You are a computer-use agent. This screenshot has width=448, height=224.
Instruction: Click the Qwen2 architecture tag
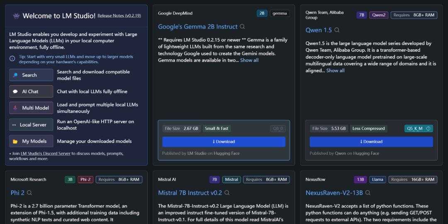tap(379, 15)
